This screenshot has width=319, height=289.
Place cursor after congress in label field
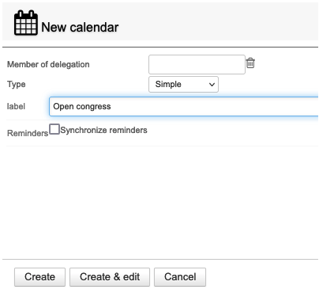(x=111, y=106)
